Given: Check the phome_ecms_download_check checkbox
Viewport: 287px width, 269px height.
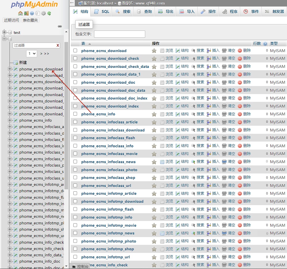Looking at the screenshot, I should point(75,58).
